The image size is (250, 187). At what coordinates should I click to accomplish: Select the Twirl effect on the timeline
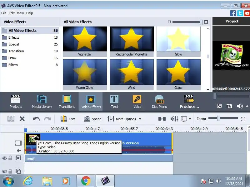[99, 159]
